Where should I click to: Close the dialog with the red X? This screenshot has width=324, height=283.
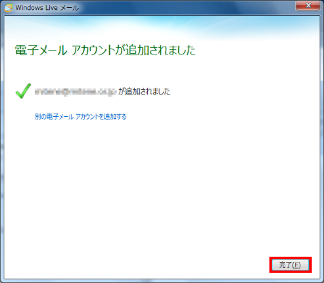pos(308,5)
